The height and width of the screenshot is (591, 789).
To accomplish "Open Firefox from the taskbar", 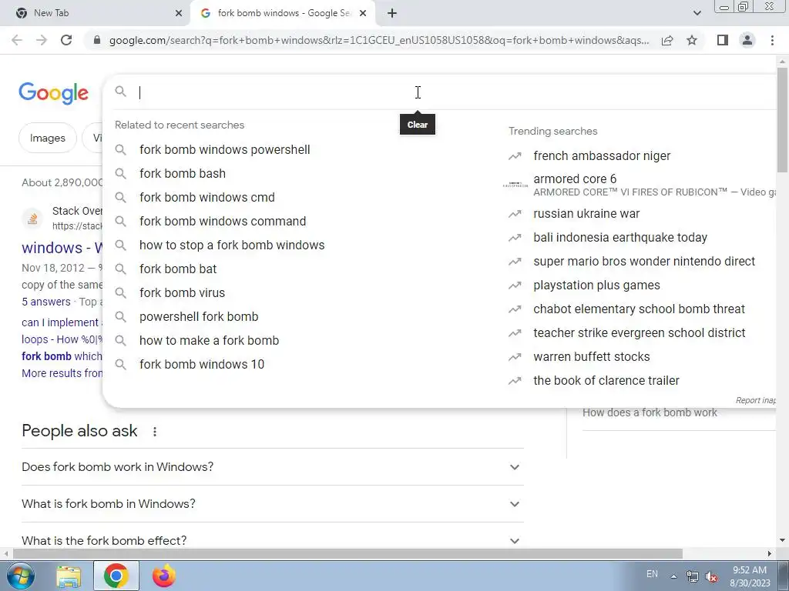I will pyautogui.click(x=164, y=576).
